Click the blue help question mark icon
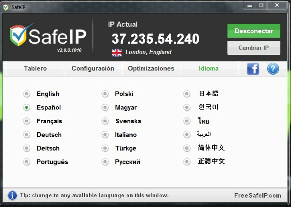 (x=273, y=69)
